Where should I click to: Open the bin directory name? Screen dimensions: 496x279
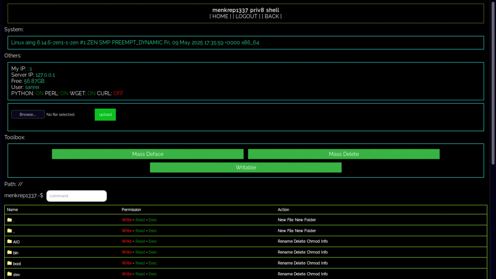click(x=16, y=253)
